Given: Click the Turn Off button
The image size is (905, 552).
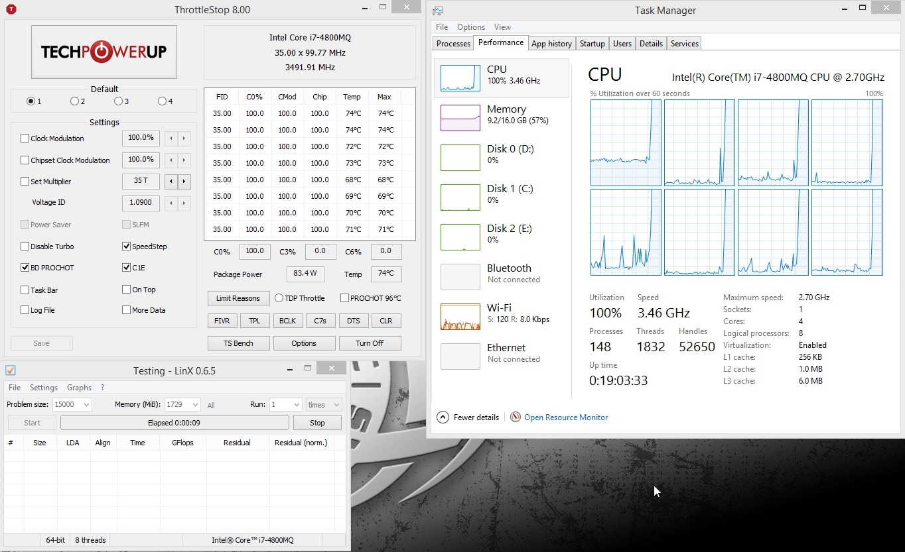Looking at the screenshot, I should (x=370, y=343).
